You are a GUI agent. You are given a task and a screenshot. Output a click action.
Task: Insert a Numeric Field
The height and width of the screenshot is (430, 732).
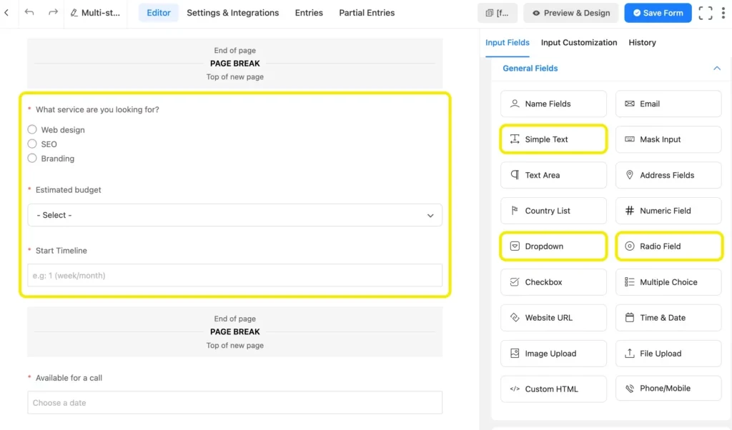[668, 211]
